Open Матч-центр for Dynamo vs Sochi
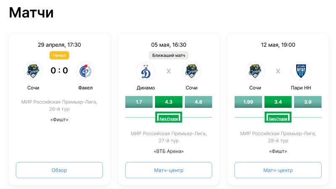Image resolution: width=336 pixels, height=189 pixels. point(168,170)
